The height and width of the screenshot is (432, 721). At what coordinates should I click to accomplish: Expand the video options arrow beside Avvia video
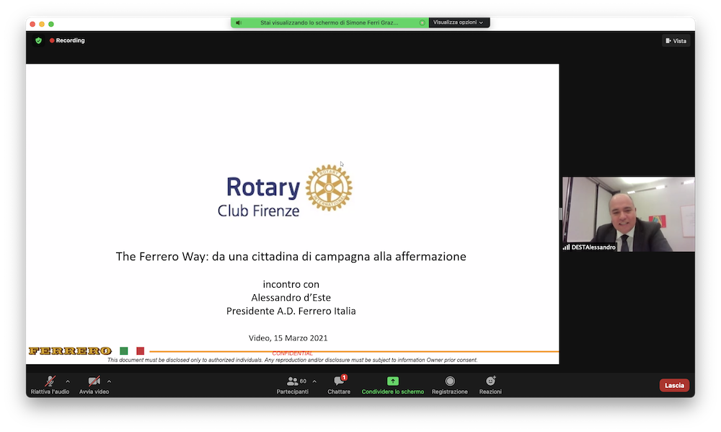pyautogui.click(x=109, y=382)
